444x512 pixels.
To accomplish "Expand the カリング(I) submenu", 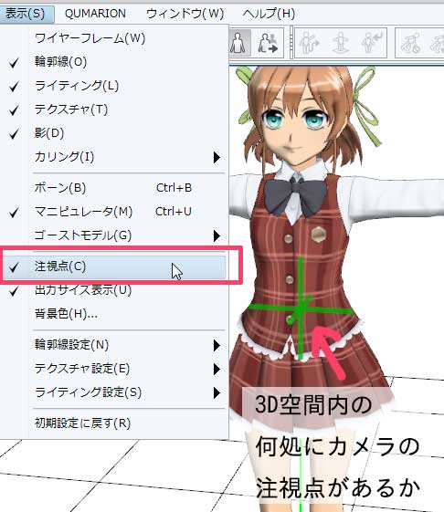I will pos(112,157).
